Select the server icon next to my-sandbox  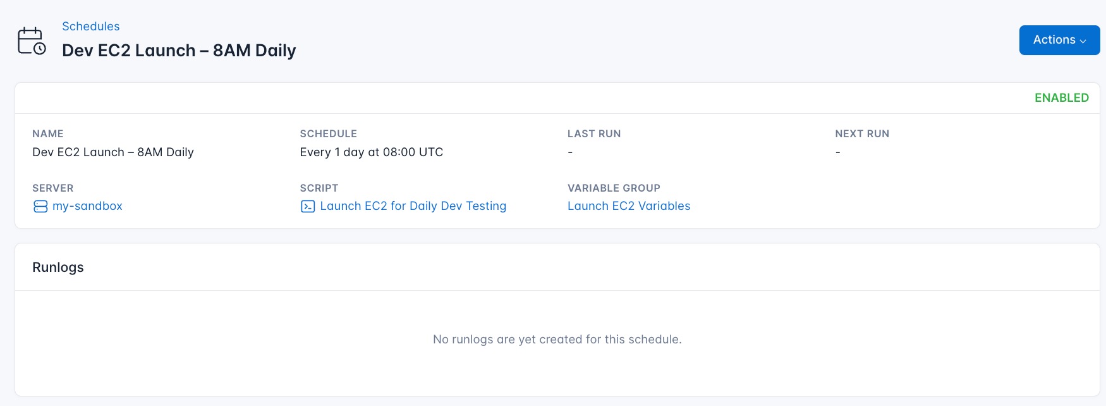(x=39, y=206)
